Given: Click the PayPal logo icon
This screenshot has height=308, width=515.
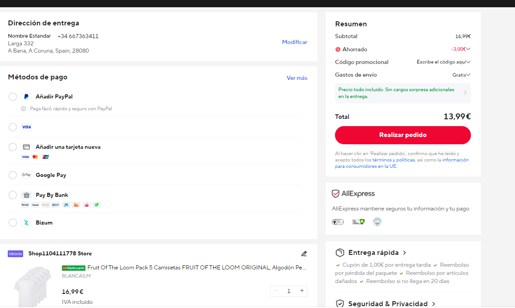Looking at the screenshot, I should (26, 97).
